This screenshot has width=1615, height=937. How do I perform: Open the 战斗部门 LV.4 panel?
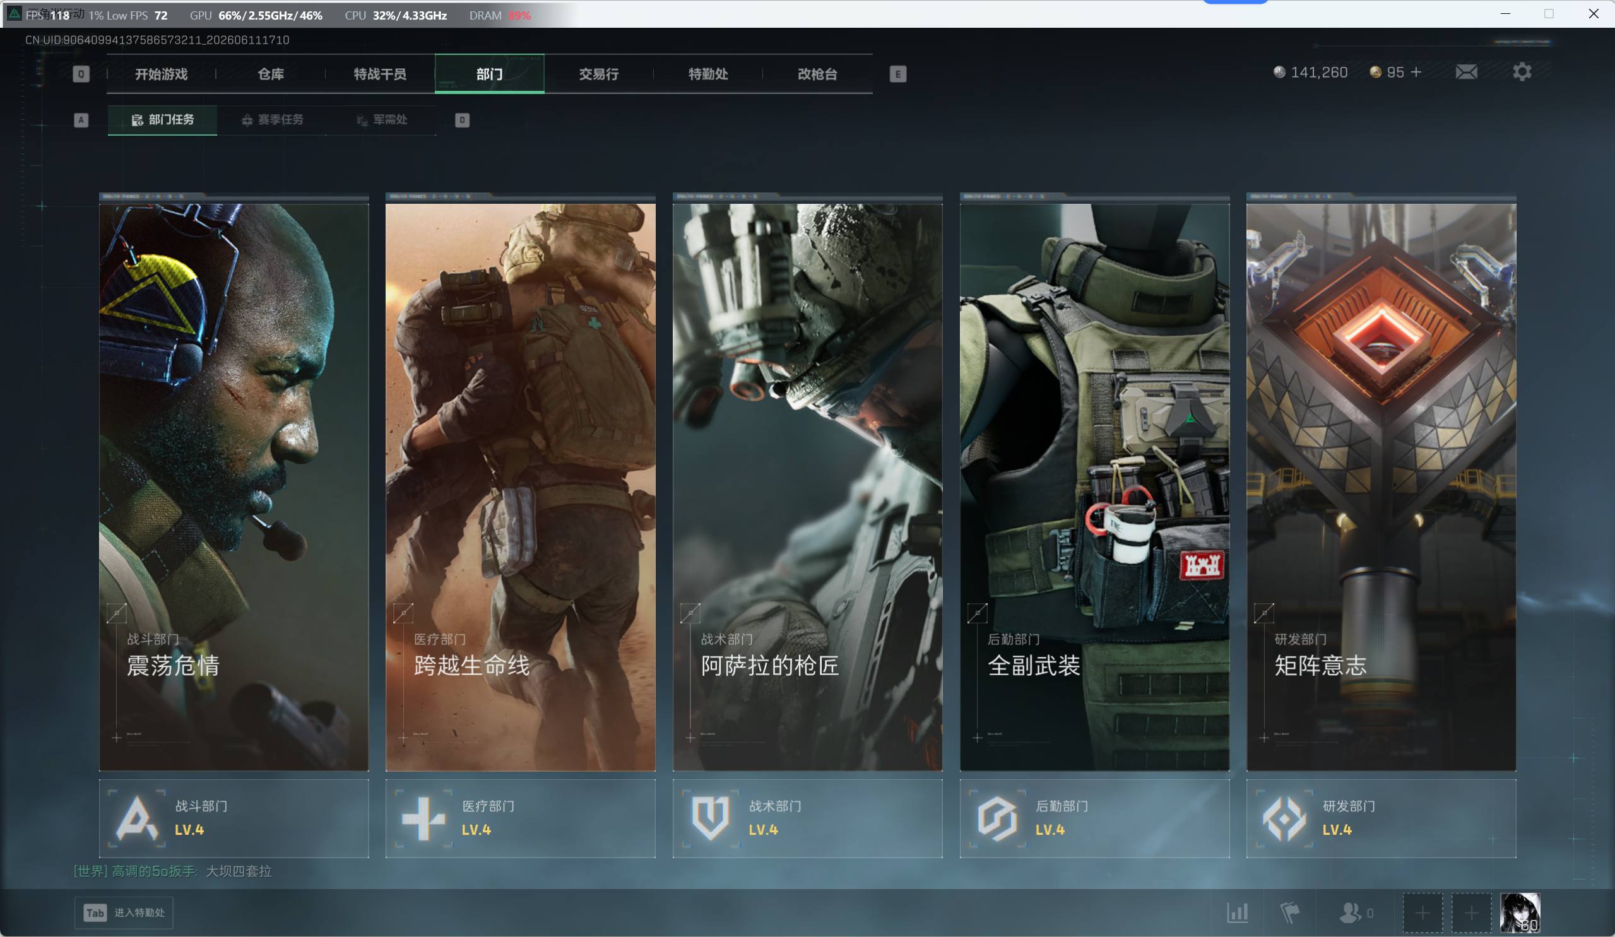[x=234, y=818]
